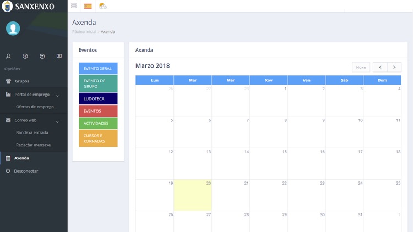The image size is (413, 232).
Task: Open Bandexa entrada mailbox
Action: pos(32,132)
